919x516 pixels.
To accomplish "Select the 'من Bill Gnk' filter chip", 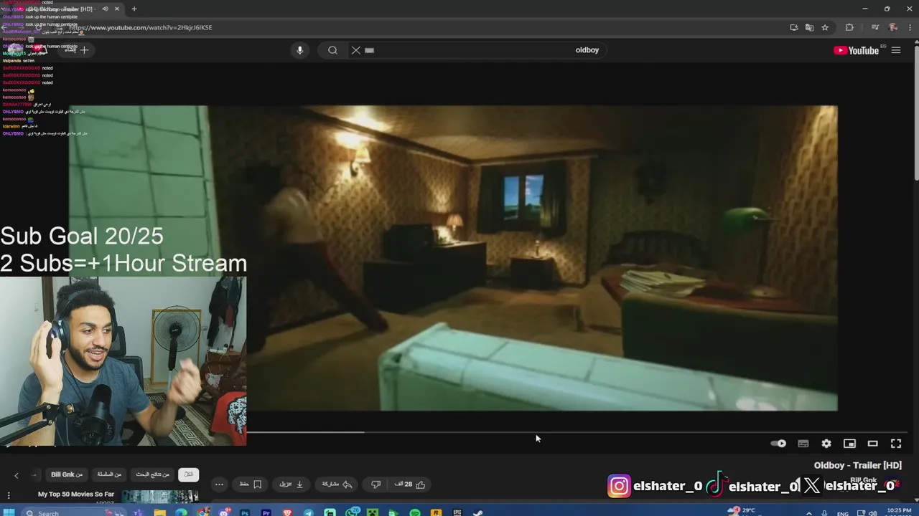I will [x=66, y=474].
